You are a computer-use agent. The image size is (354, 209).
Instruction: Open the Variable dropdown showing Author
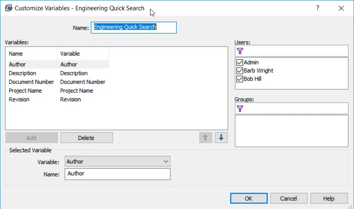coord(118,162)
